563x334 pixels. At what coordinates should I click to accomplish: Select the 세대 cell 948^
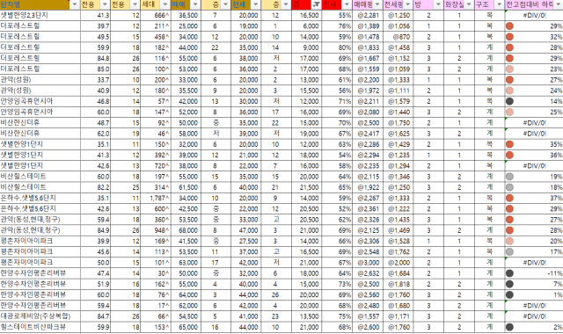tap(156, 230)
